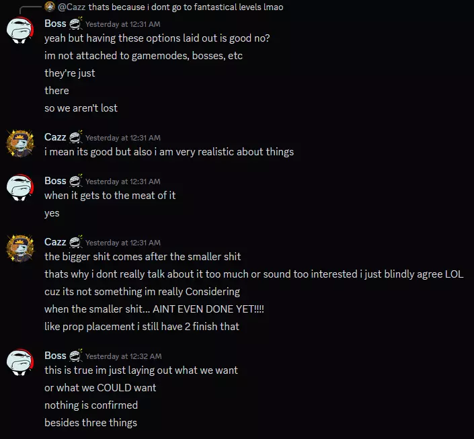The height and width of the screenshot is (439, 474).
Task: Open Cazz's avatar beside 'i mean its good'
Action: coord(20,144)
